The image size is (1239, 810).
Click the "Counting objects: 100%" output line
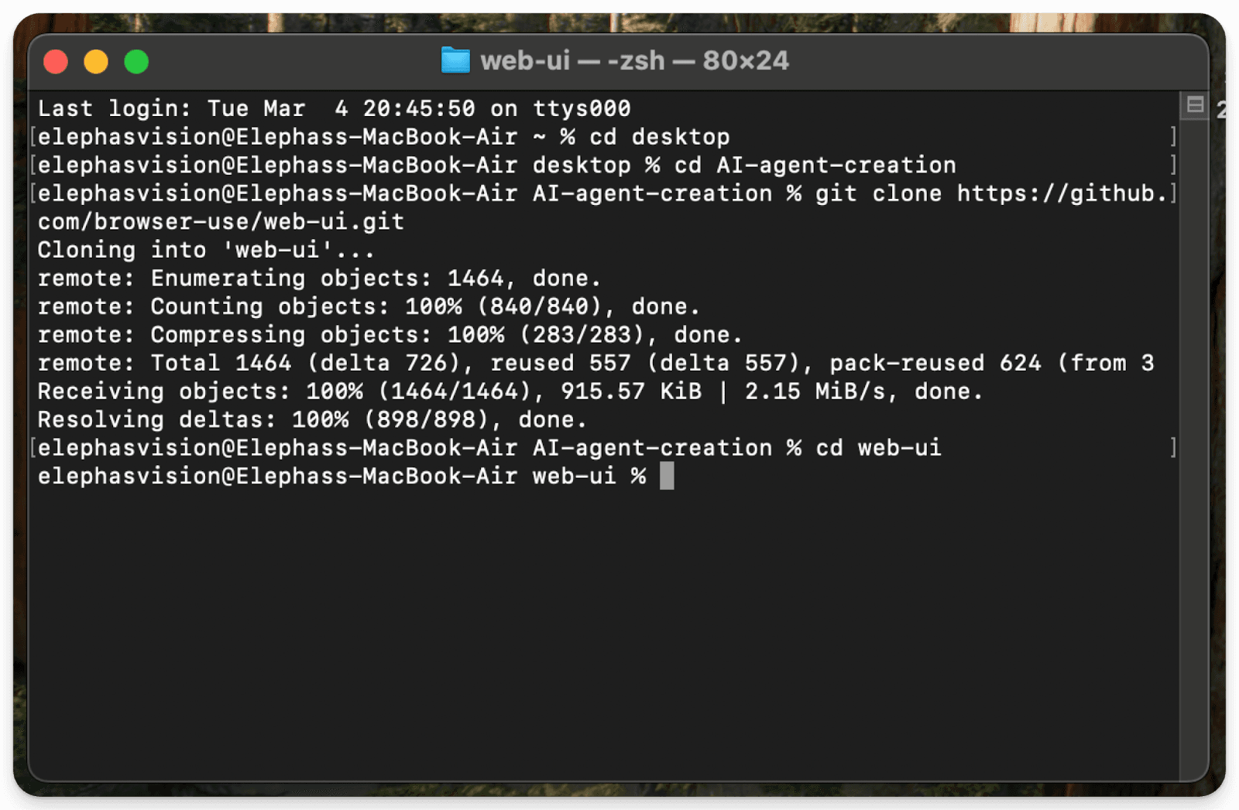pos(369,307)
